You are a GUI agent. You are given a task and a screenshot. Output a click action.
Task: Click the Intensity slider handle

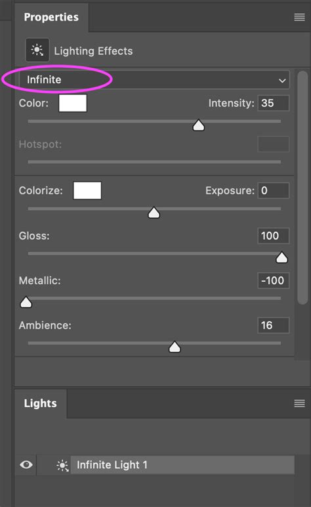click(199, 125)
